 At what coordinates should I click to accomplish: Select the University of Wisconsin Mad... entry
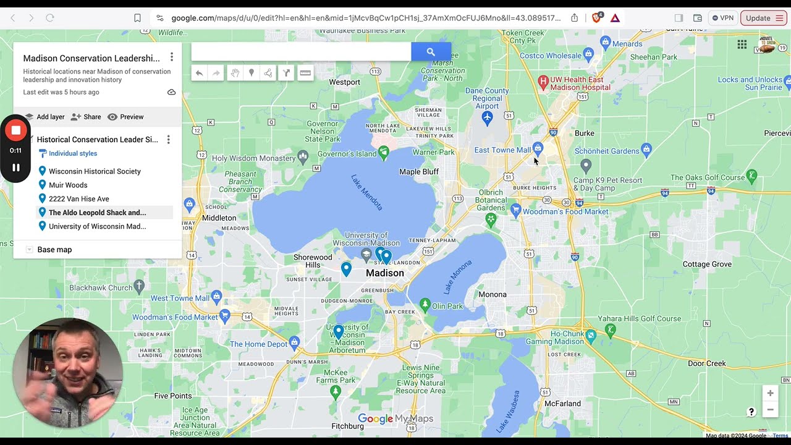98,226
